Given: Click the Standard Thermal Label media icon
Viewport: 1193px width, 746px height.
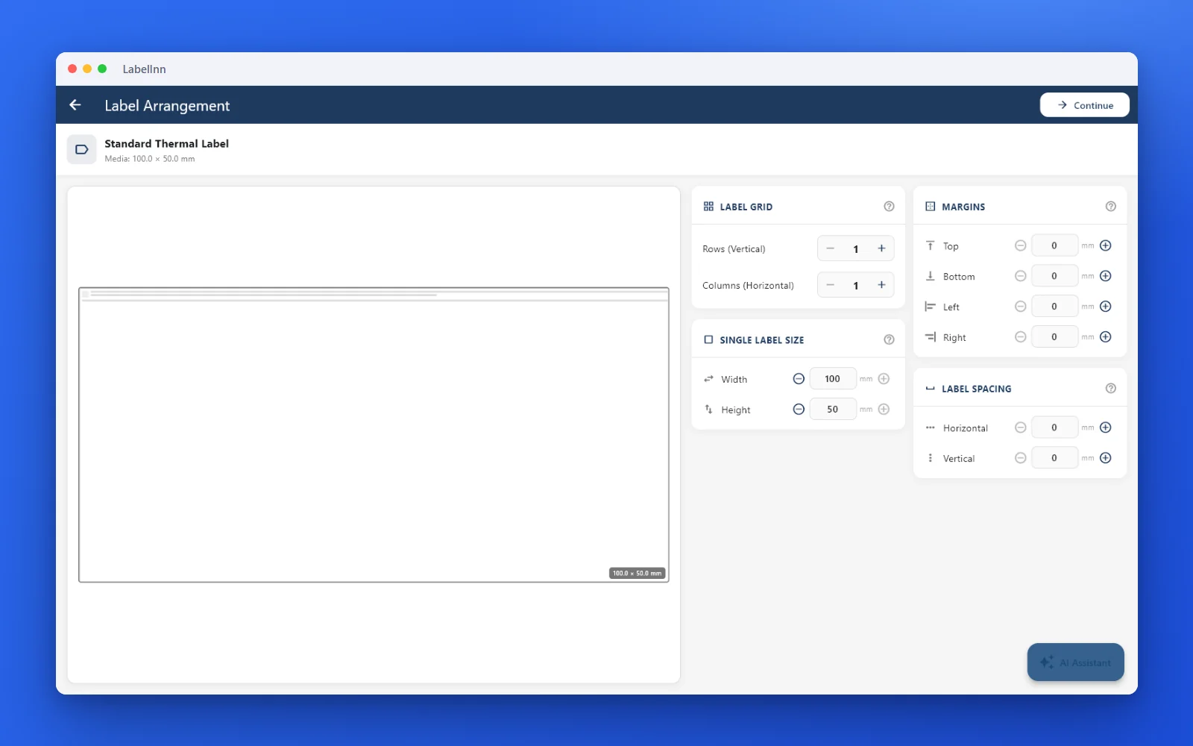Looking at the screenshot, I should pos(82,149).
